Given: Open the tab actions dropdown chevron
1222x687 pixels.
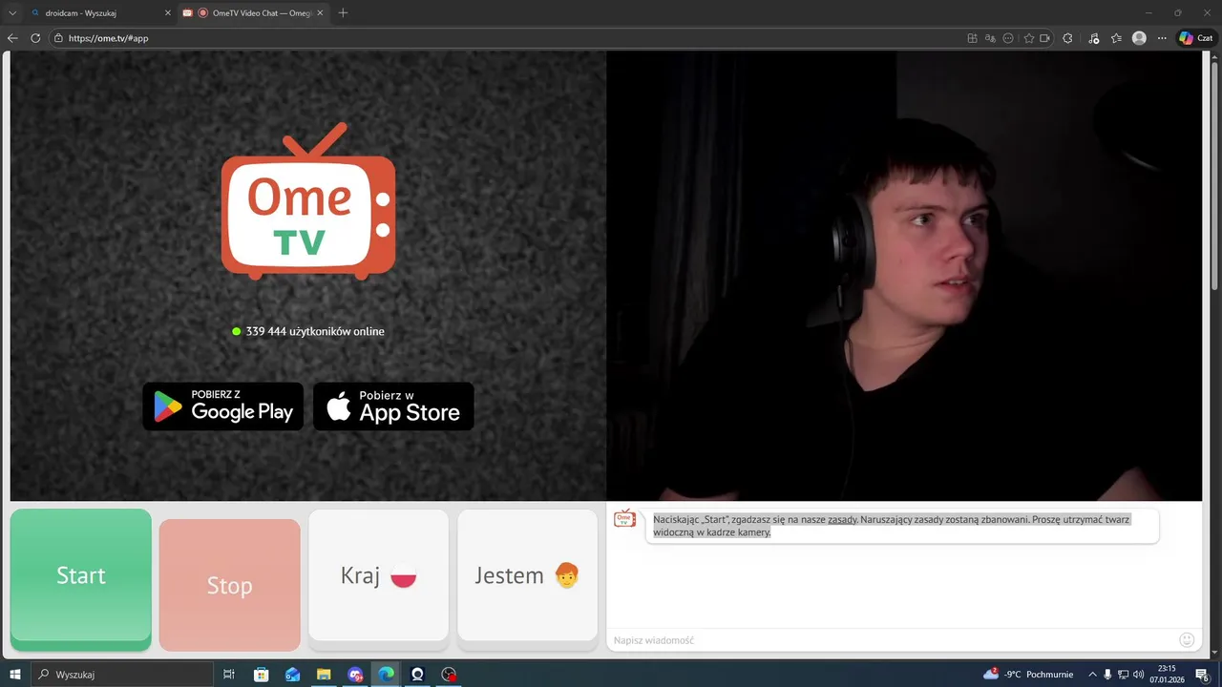Looking at the screenshot, I should click(x=12, y=12).
